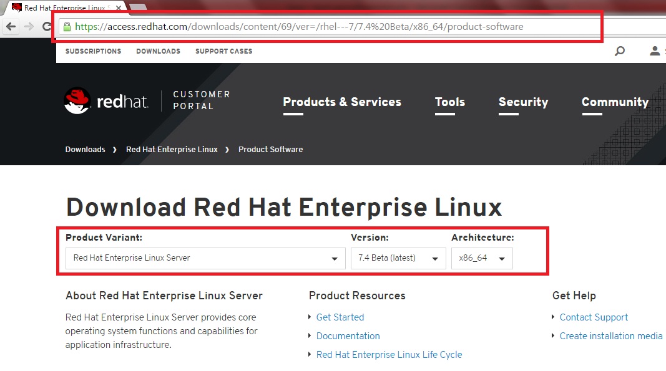Open the Products & Services menu
Screen dimensions: 666x371
342,102
